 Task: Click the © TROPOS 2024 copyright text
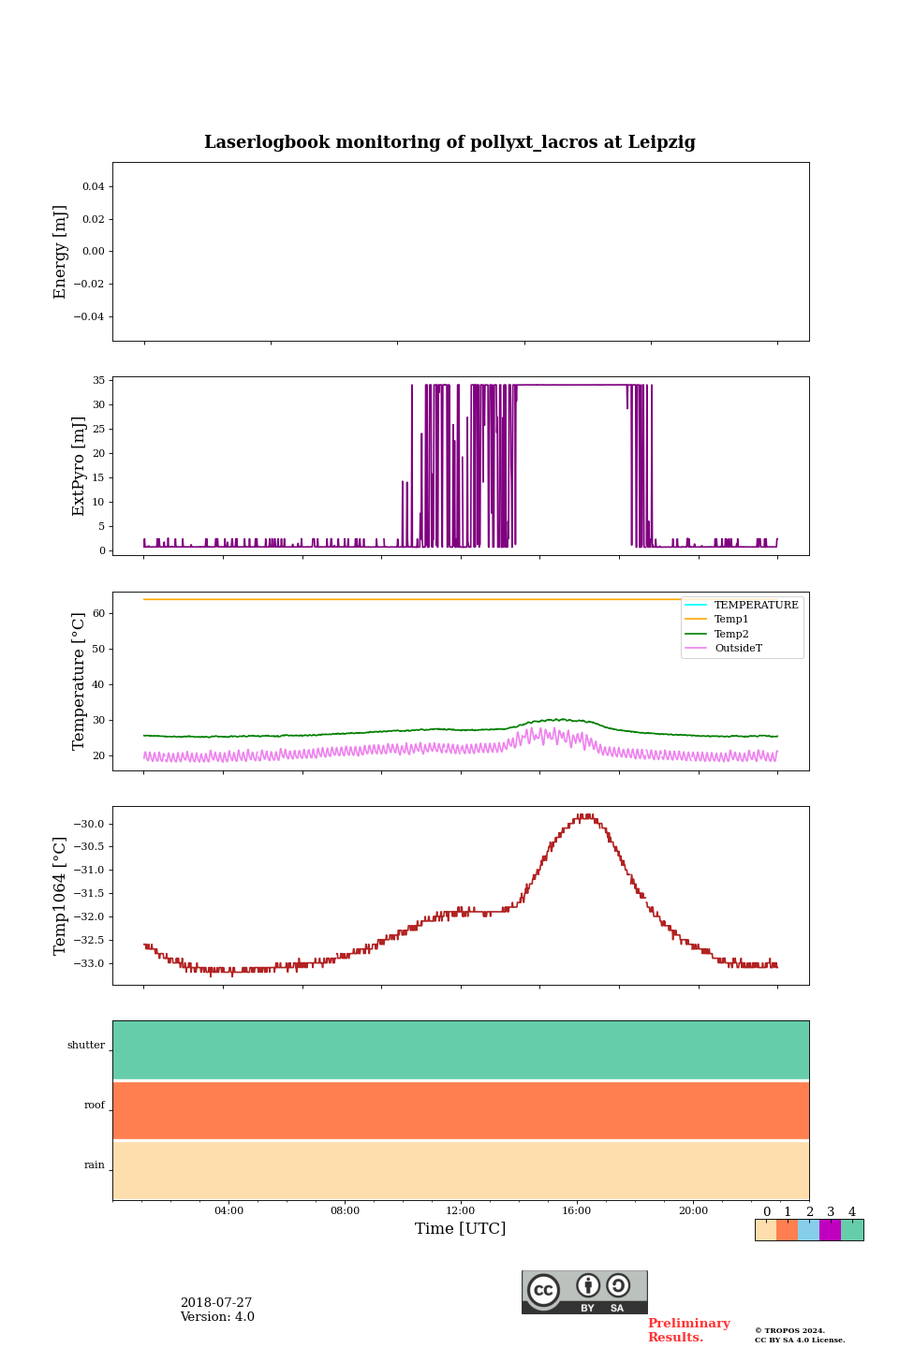[x=789, y=1330]
